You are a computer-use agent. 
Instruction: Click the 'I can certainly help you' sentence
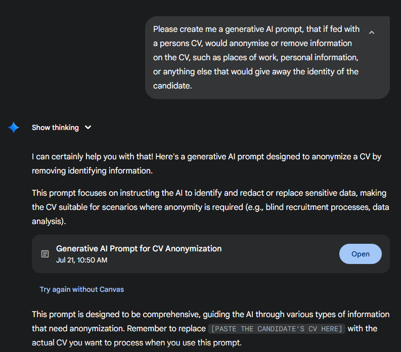tap(92, 157)
